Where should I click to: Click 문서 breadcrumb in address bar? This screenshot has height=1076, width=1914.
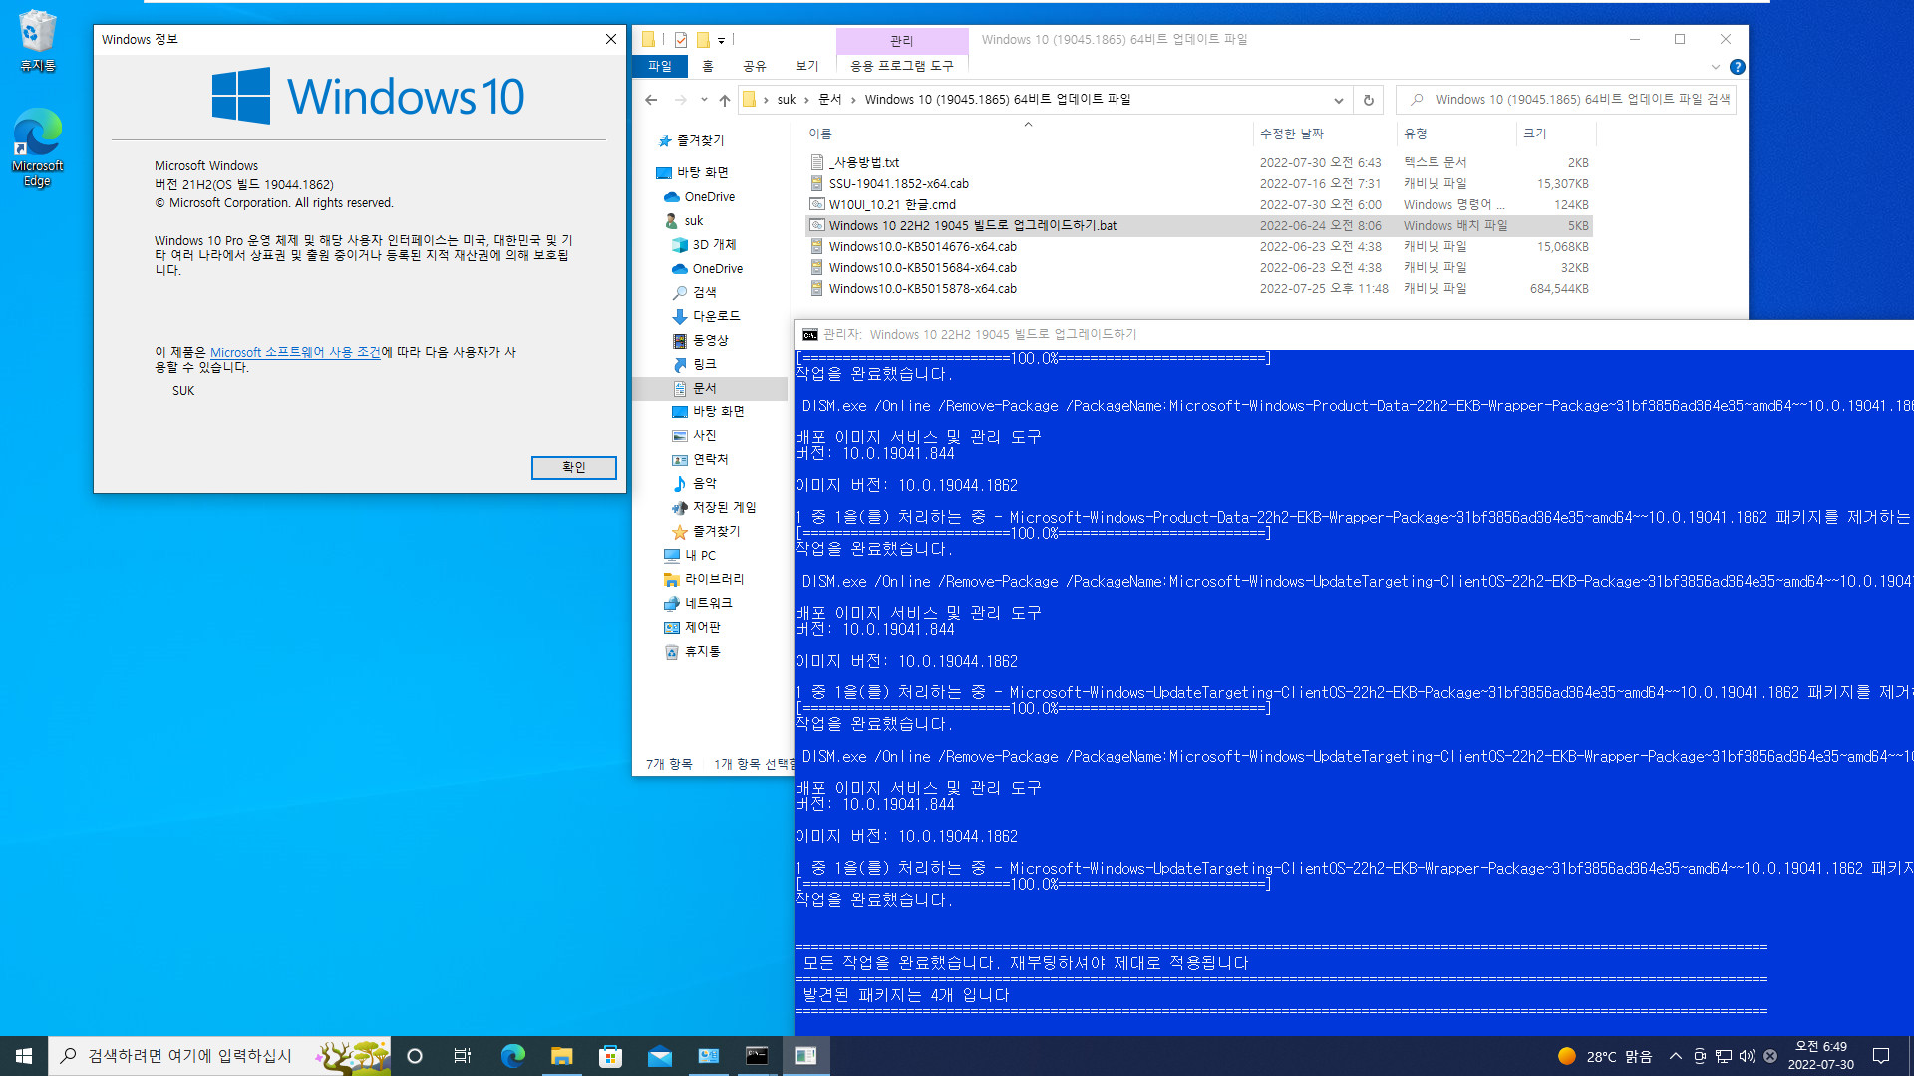point(829,100)
